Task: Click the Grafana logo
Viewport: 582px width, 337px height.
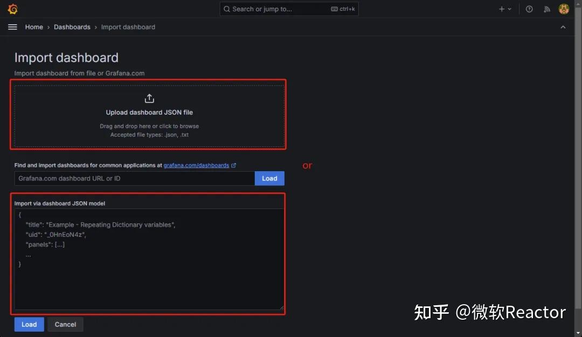Action: pyautogui.click(x=12, y=9)
